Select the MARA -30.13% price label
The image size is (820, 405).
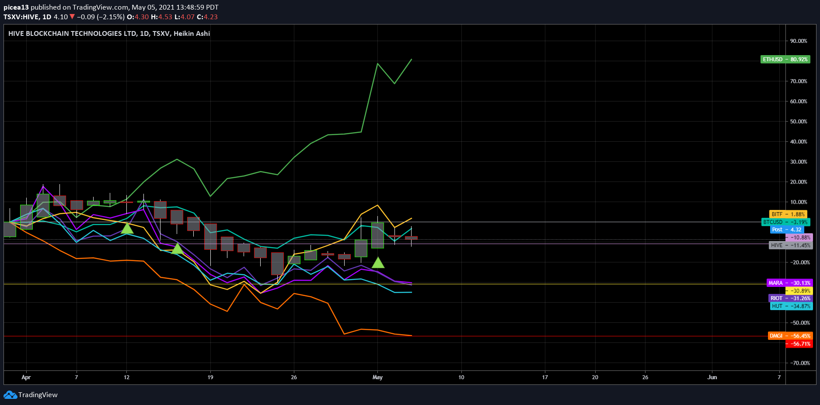[x=789, y=283]
